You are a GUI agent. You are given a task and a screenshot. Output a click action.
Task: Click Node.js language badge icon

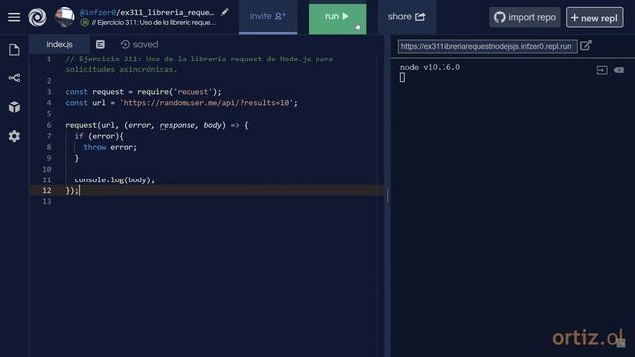pos(85,23)
